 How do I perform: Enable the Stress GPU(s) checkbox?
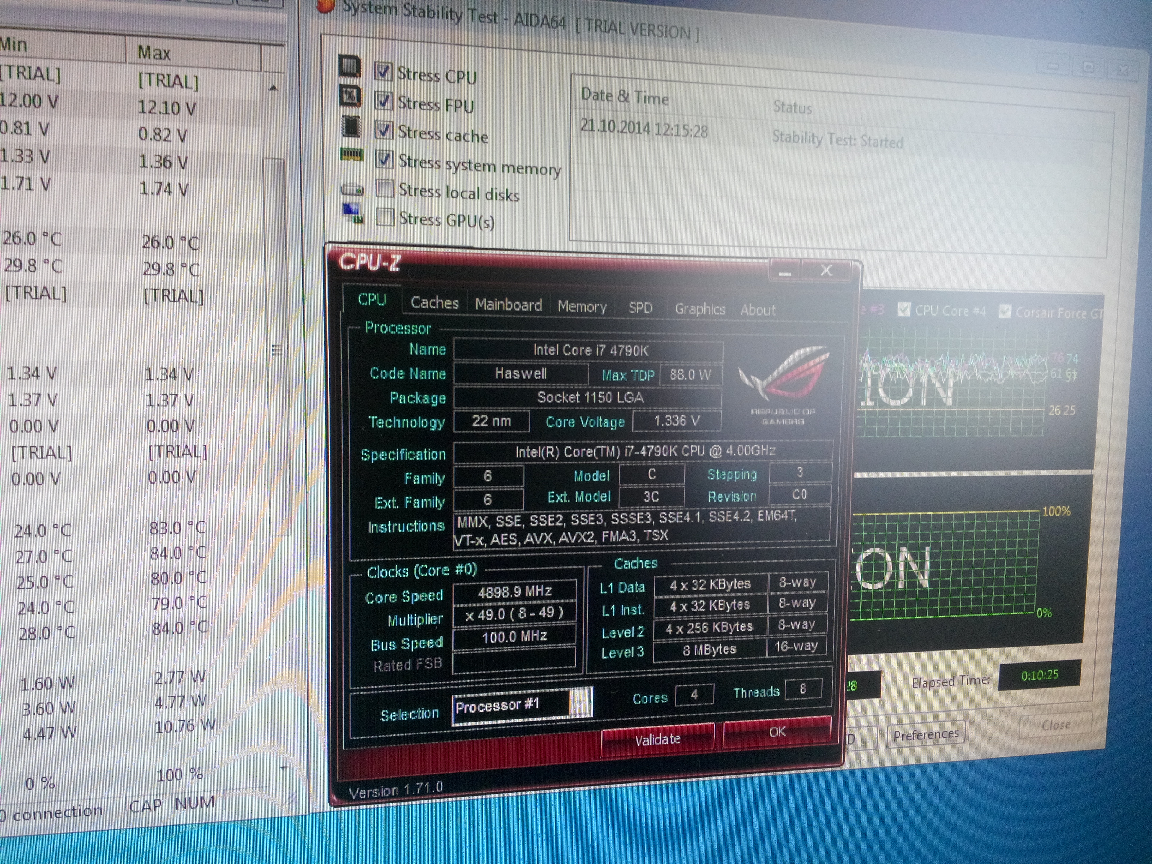385,217
